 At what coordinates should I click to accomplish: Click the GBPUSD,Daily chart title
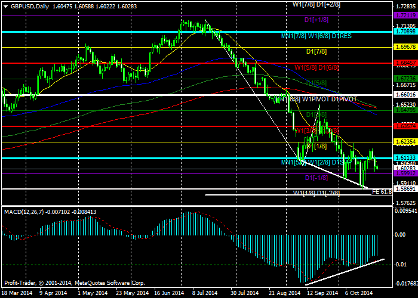pos(30,7)
